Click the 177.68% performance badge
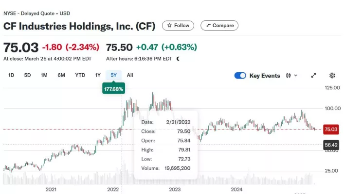The width and height of the screenshot is (344, 194). 113,89
